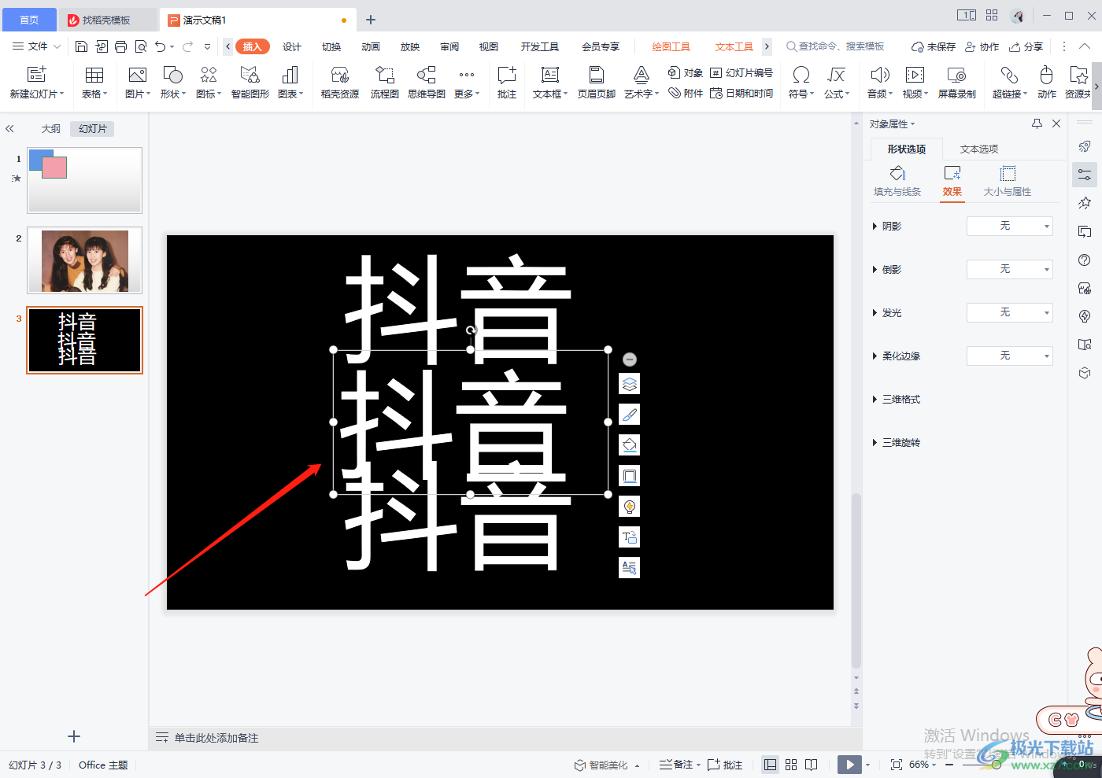Click the 对象 object button
1102x778 pixels.
coord(685,72)
